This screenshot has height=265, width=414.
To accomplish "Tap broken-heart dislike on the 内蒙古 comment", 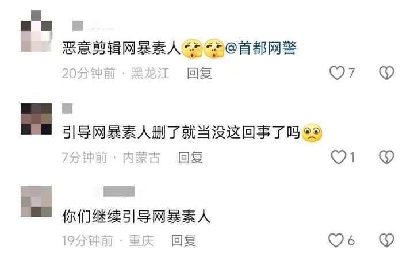I will click(x=386, y=158).
